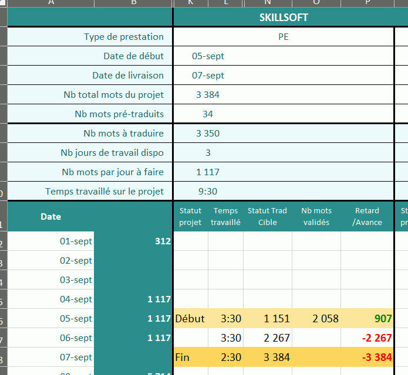Select empty Statut projet cell in 06-sept row

[x=191, y=338]
